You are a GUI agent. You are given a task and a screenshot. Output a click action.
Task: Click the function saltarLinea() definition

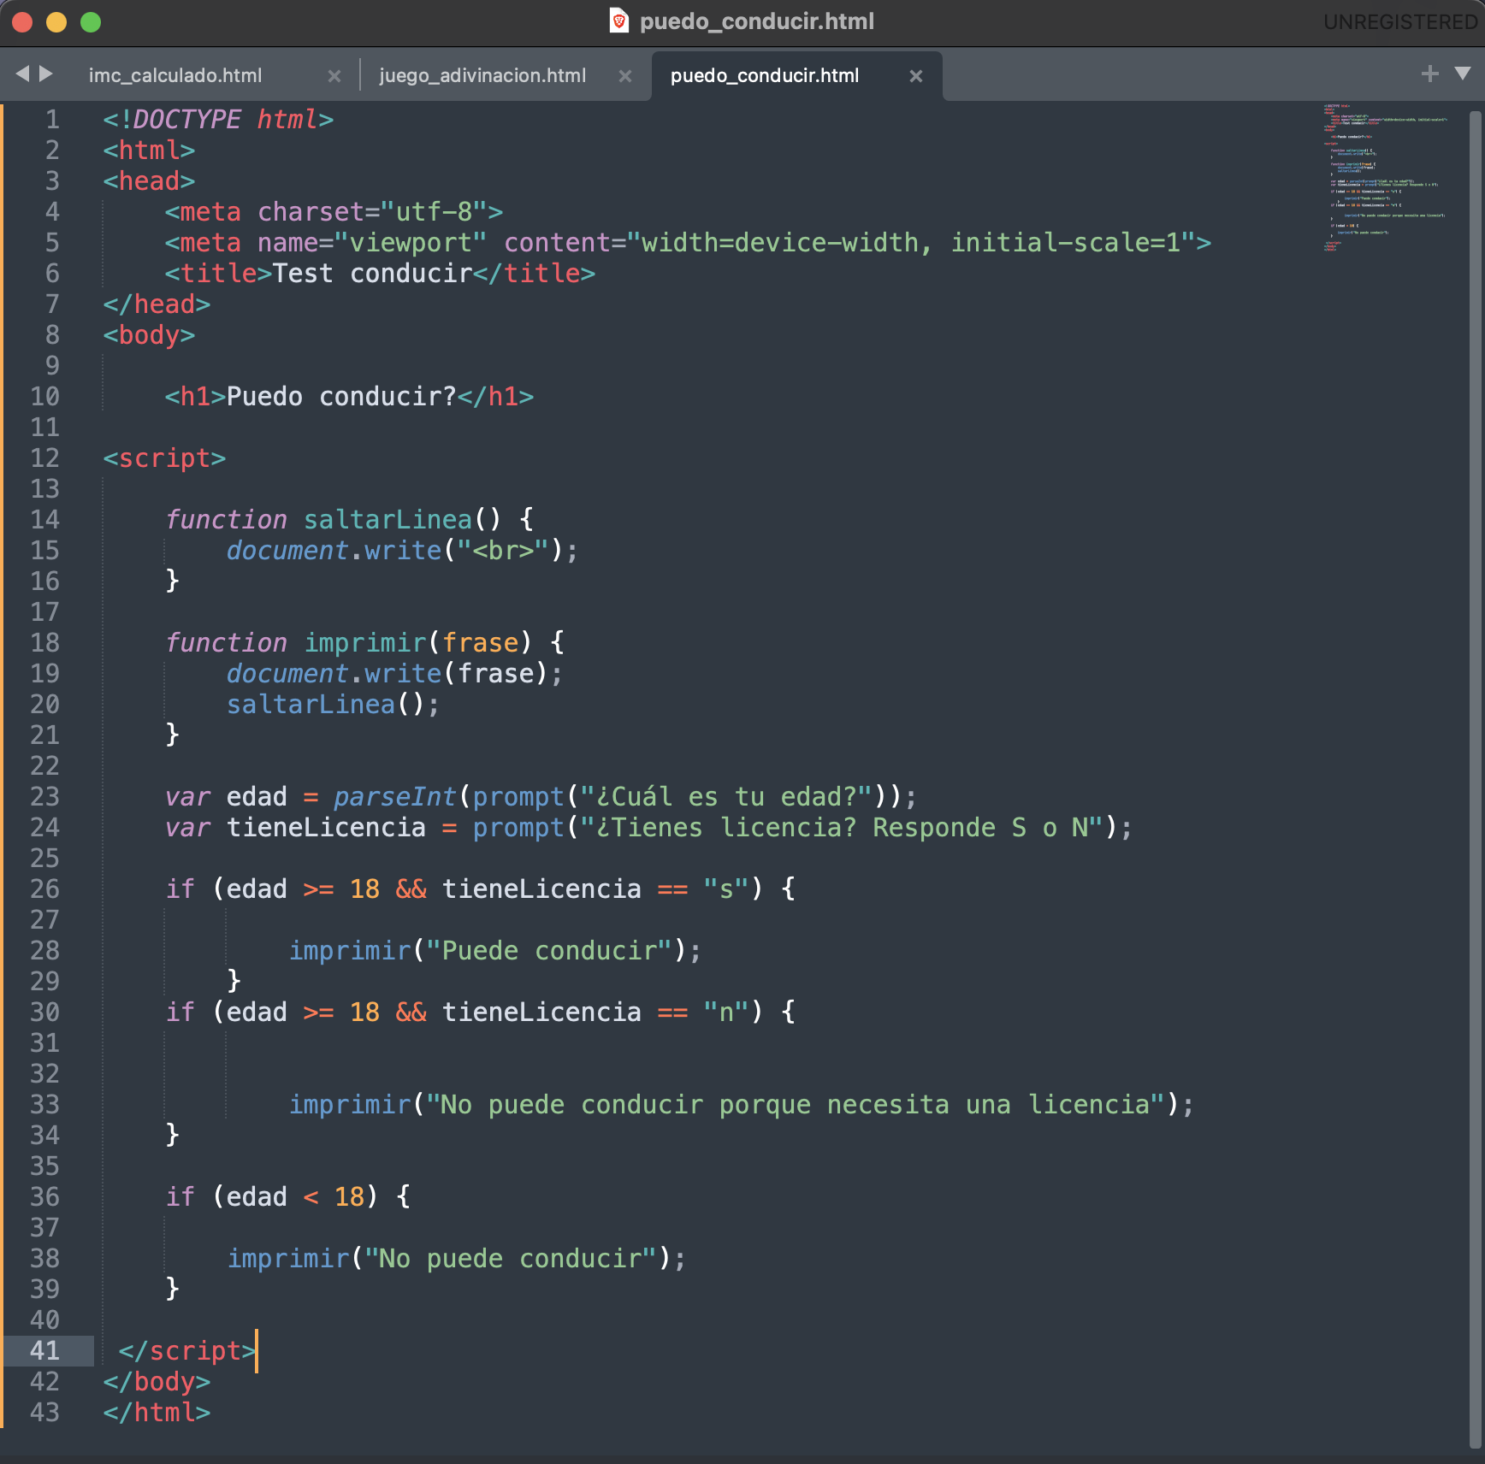pos(350,520)
